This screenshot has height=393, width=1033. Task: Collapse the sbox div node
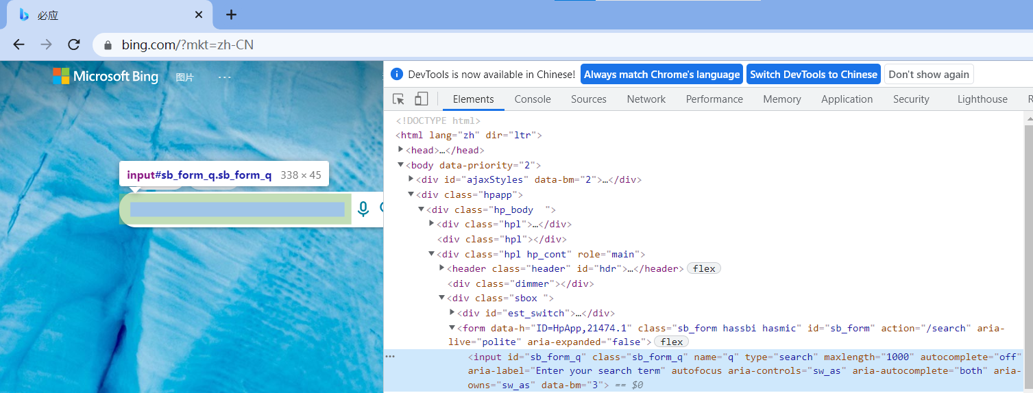442,298
